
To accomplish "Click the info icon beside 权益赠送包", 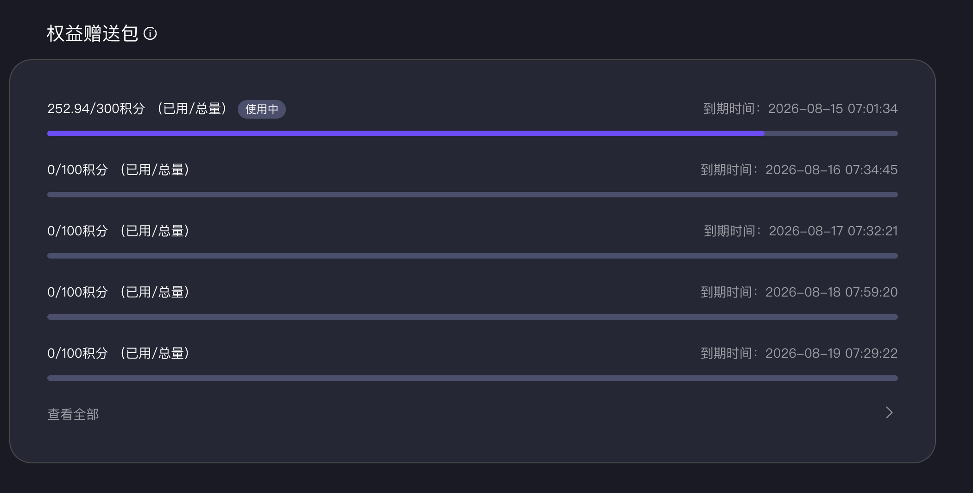I will 150,34.
